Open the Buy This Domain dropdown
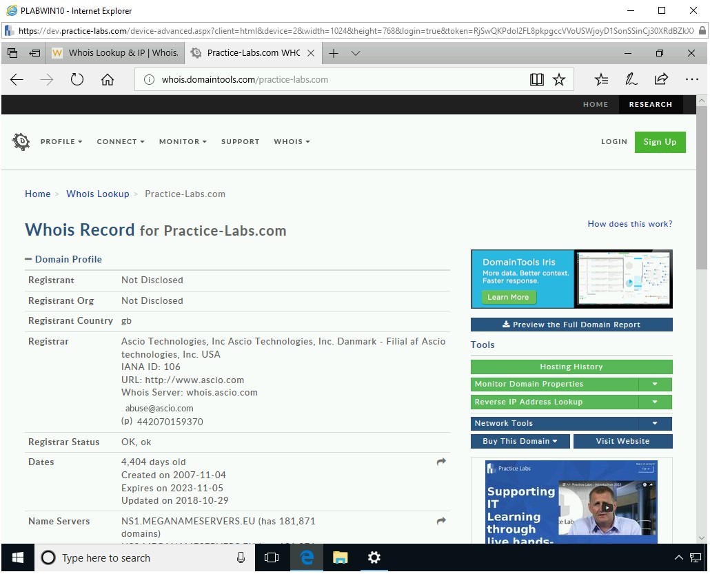 point(520,441)
